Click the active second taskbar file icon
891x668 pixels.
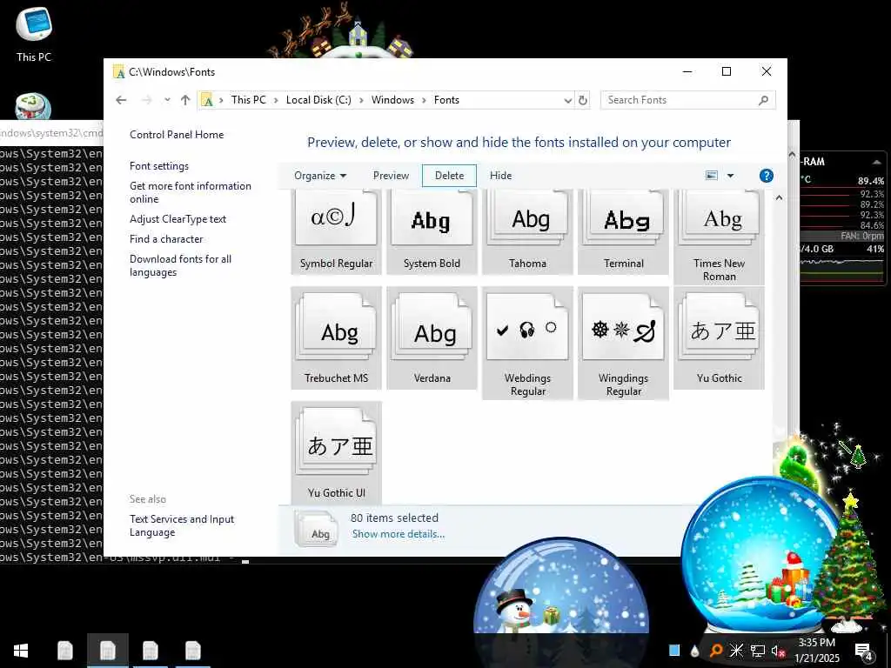107,651
